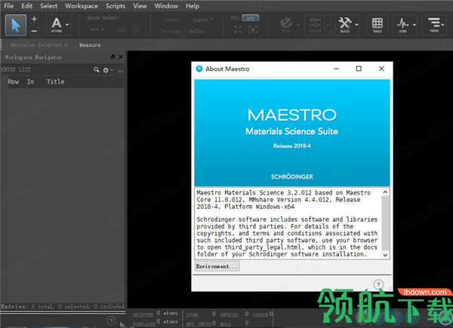This screenshot has width=453, height=328.
Task: Click the fit-to-screen arrows icon
Action: (238, 29)
